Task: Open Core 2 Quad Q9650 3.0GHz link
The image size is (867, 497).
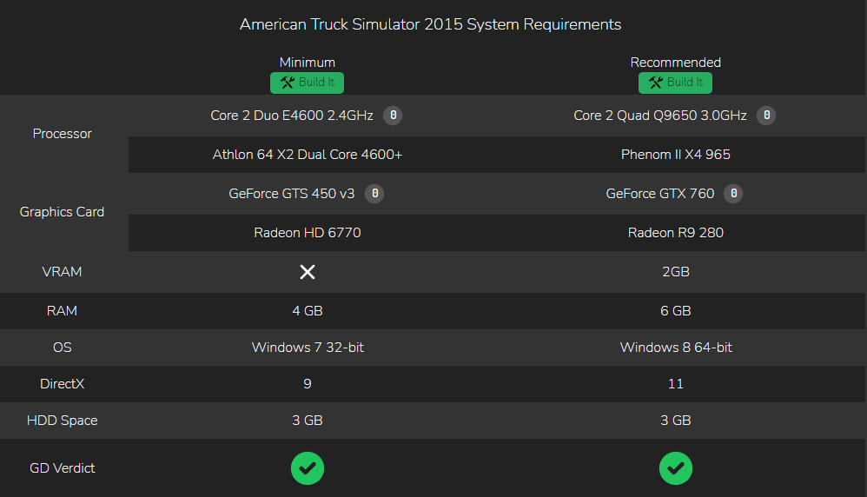Action: (660, 116)
